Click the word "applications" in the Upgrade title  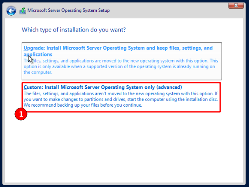(38, 55)
